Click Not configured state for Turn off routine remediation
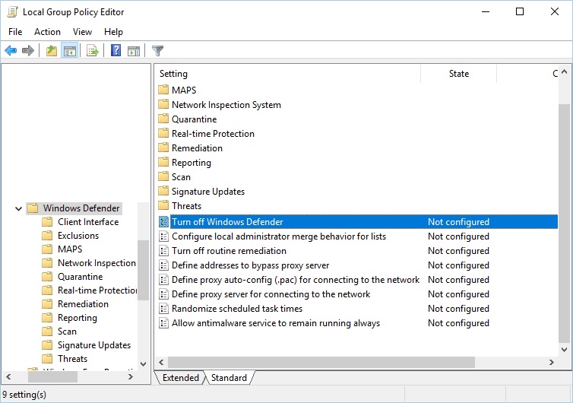Viewport: 573px width, 403px height. click(458, 251)
